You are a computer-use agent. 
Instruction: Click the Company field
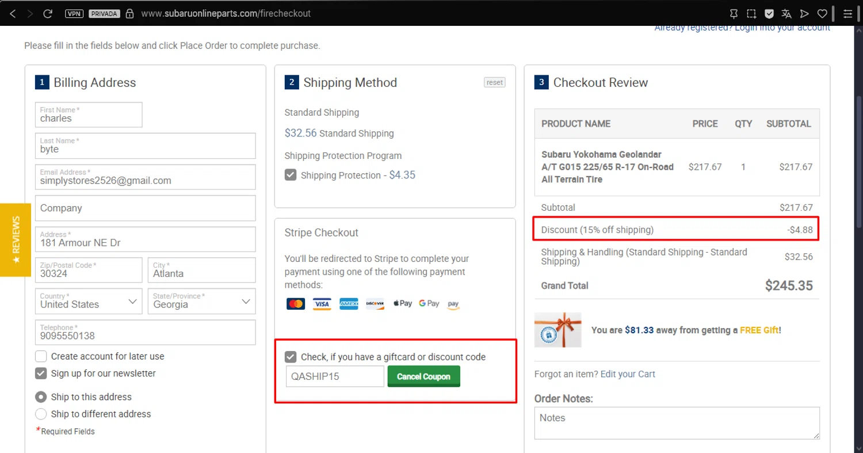pos(146,208)
